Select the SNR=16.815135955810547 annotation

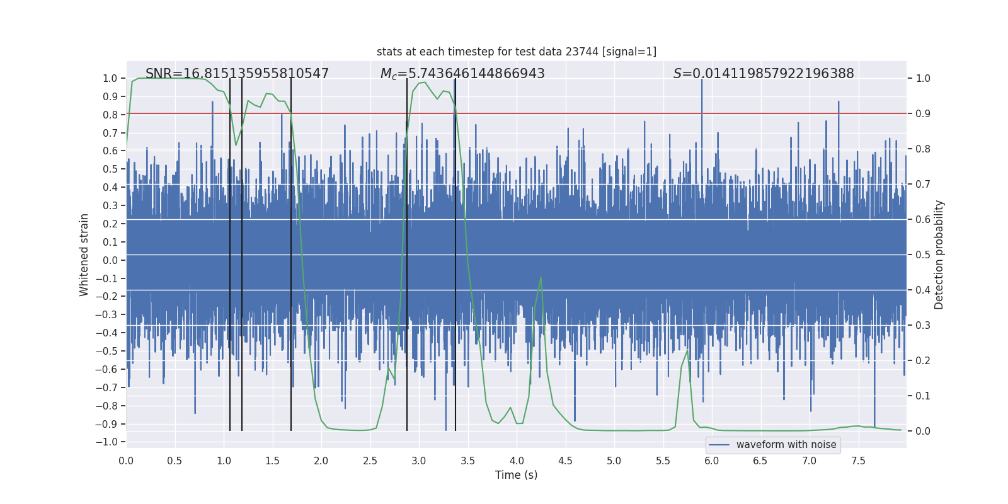237,74
